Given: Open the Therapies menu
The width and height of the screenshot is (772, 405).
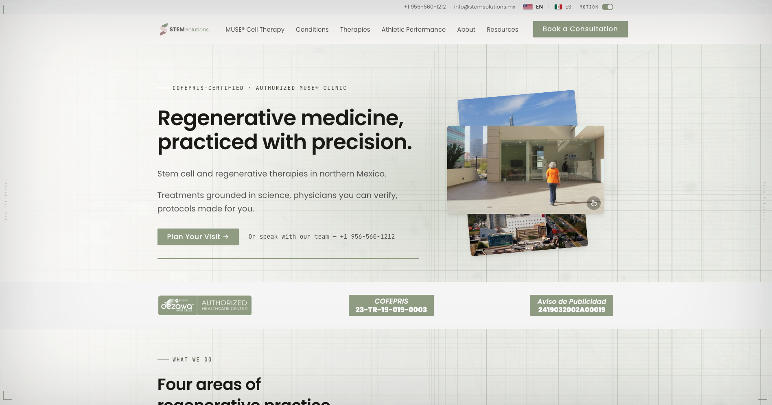Looking at the screenshot, I should (x=355, y=30).
